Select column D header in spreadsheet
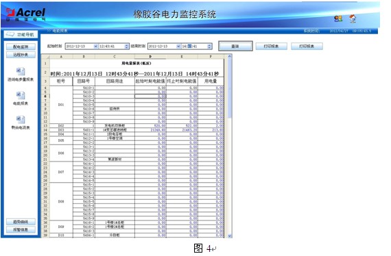This screenshot has height=256, width=391. (150, 57)
